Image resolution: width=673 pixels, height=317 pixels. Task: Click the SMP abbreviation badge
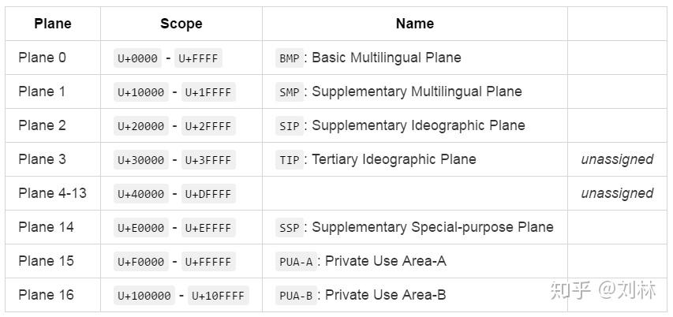(289, 92)
